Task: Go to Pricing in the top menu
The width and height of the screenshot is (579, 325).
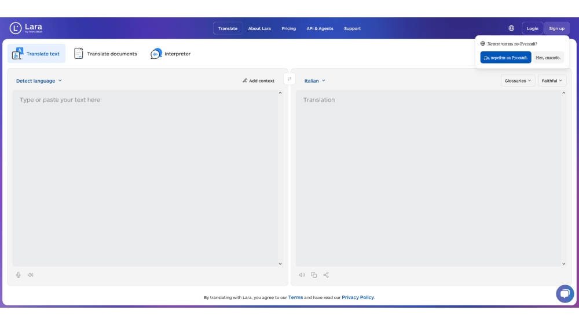Action: 288,28
